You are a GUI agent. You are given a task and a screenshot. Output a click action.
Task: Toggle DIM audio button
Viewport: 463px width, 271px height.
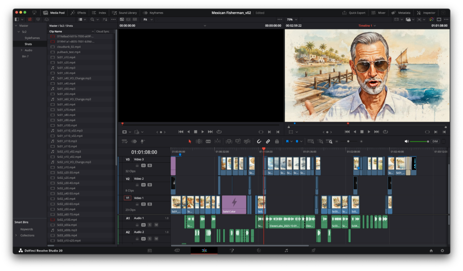point(435,141)
